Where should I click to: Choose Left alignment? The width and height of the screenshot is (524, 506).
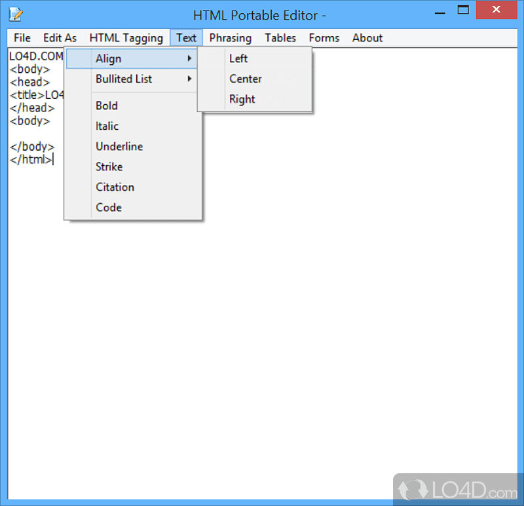tap(255, 58)
